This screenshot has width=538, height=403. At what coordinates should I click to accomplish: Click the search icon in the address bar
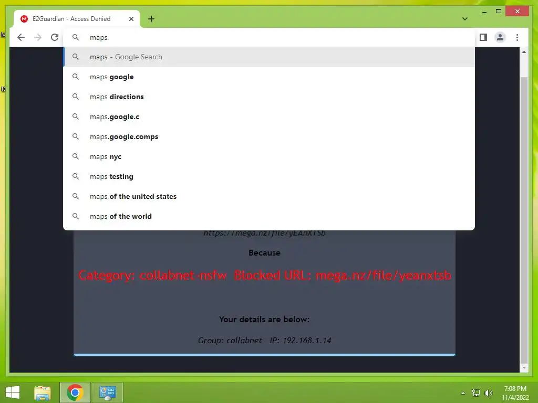pyautogui.click(x=76, y=37)
